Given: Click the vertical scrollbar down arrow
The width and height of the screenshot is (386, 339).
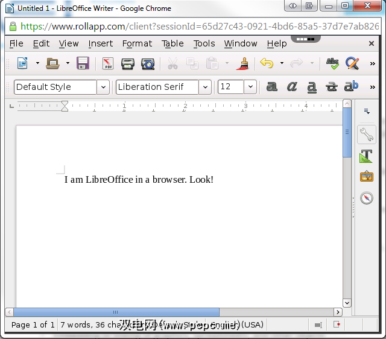Looking at the screenshot, I should click(x=347, y=303).
